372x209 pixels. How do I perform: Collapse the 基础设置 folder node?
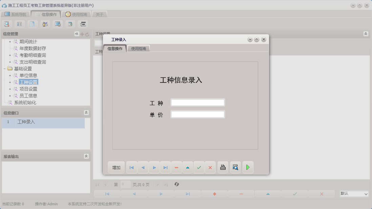[x=4, y=69]
